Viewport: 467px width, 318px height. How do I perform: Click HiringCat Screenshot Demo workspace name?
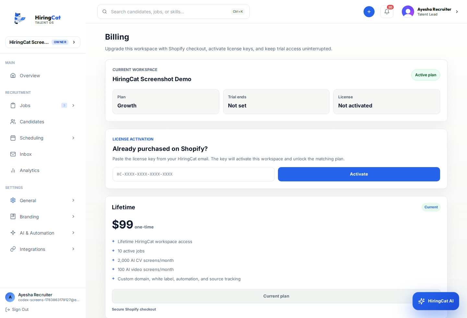[152, 79]
